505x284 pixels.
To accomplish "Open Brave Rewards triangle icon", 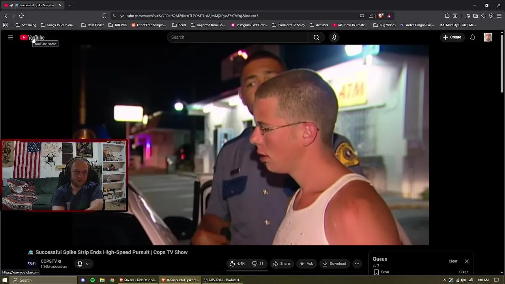I will [x=389, y=16].
